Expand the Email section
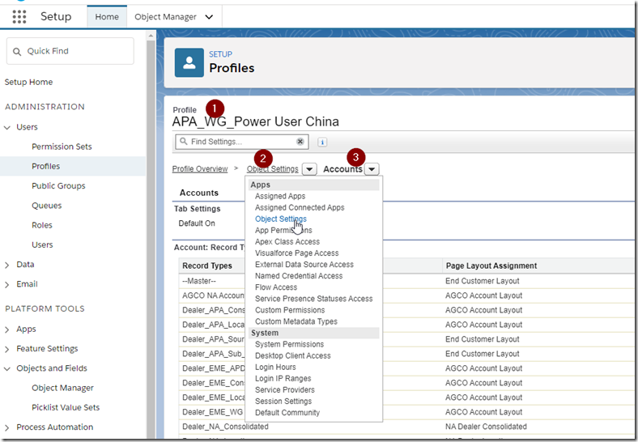 click(x=7, y=284)
